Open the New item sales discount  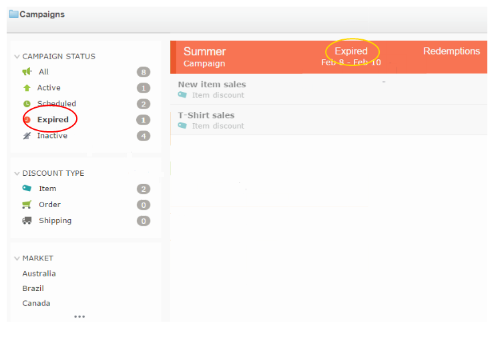212,85
